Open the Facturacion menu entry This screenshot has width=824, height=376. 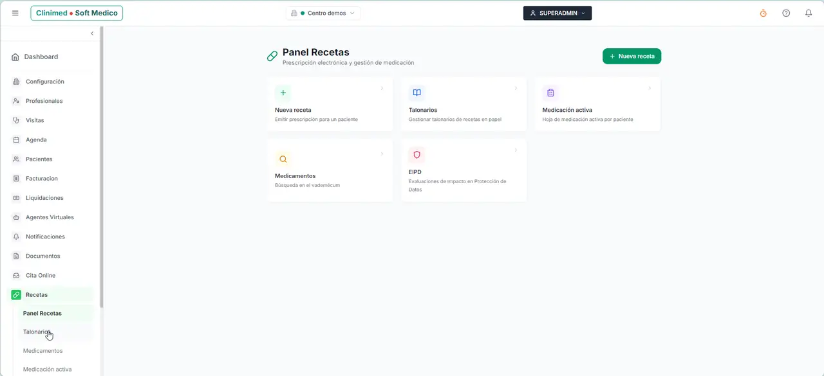coord(42,178)
